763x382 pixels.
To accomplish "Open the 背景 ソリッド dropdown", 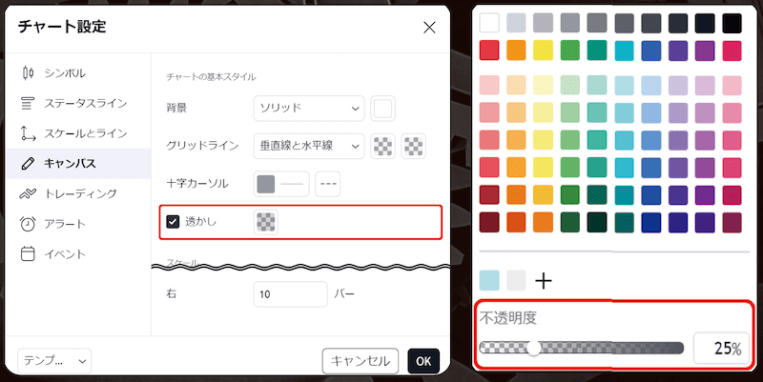I will click(309, 109).
